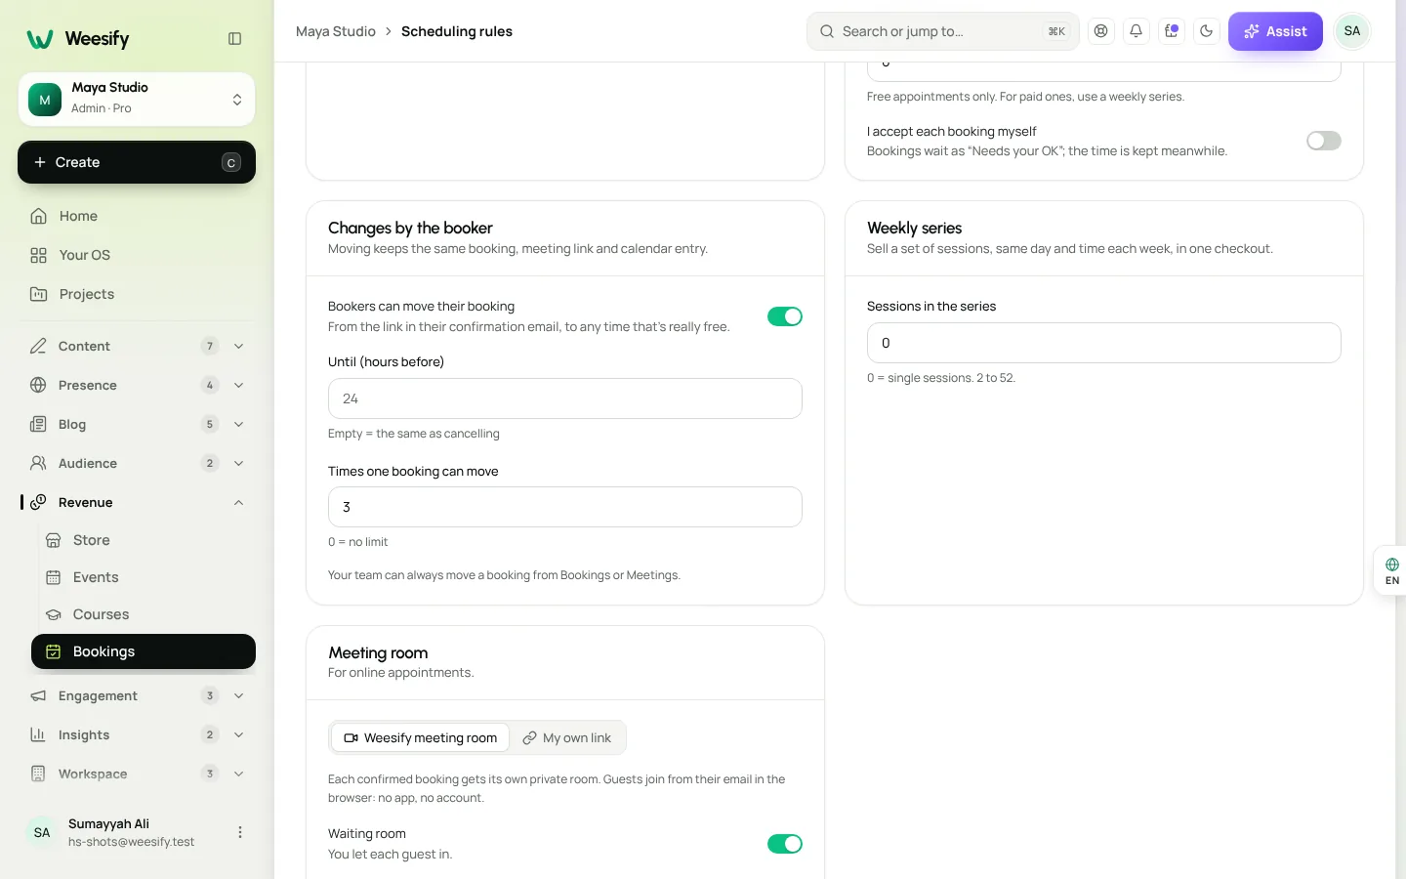This screenshot has height=879, width=1406.
Task: Open Courses under Revenue
Action: click(144, 614)
